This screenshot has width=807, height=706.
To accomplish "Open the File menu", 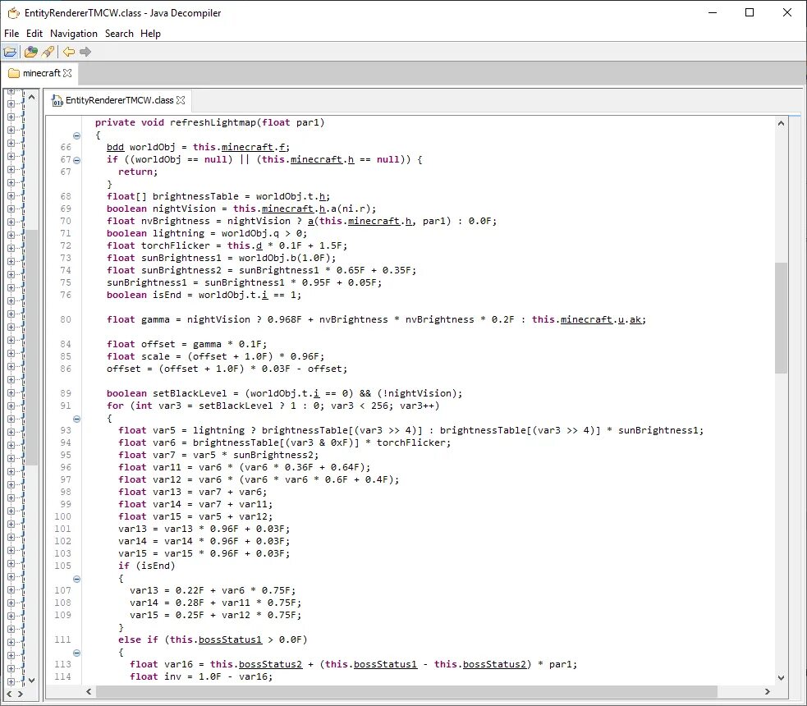I will pyautogui.click(x=11, y=34).
